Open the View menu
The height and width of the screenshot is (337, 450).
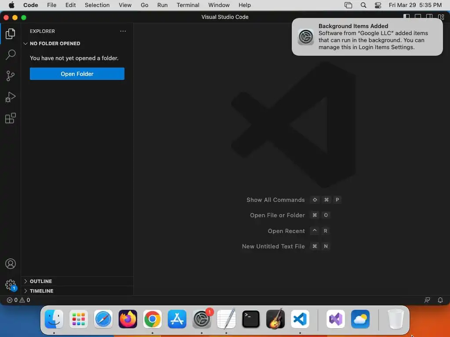pyautogui.click(x=125, y=5)
